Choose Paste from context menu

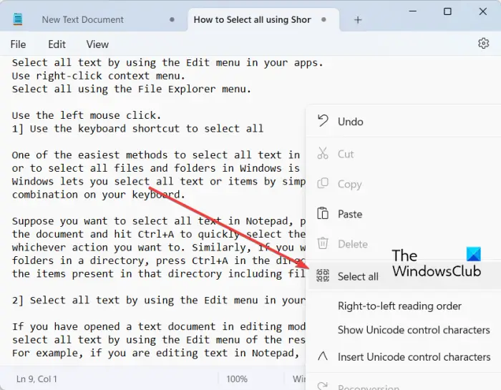click(404, 214)
